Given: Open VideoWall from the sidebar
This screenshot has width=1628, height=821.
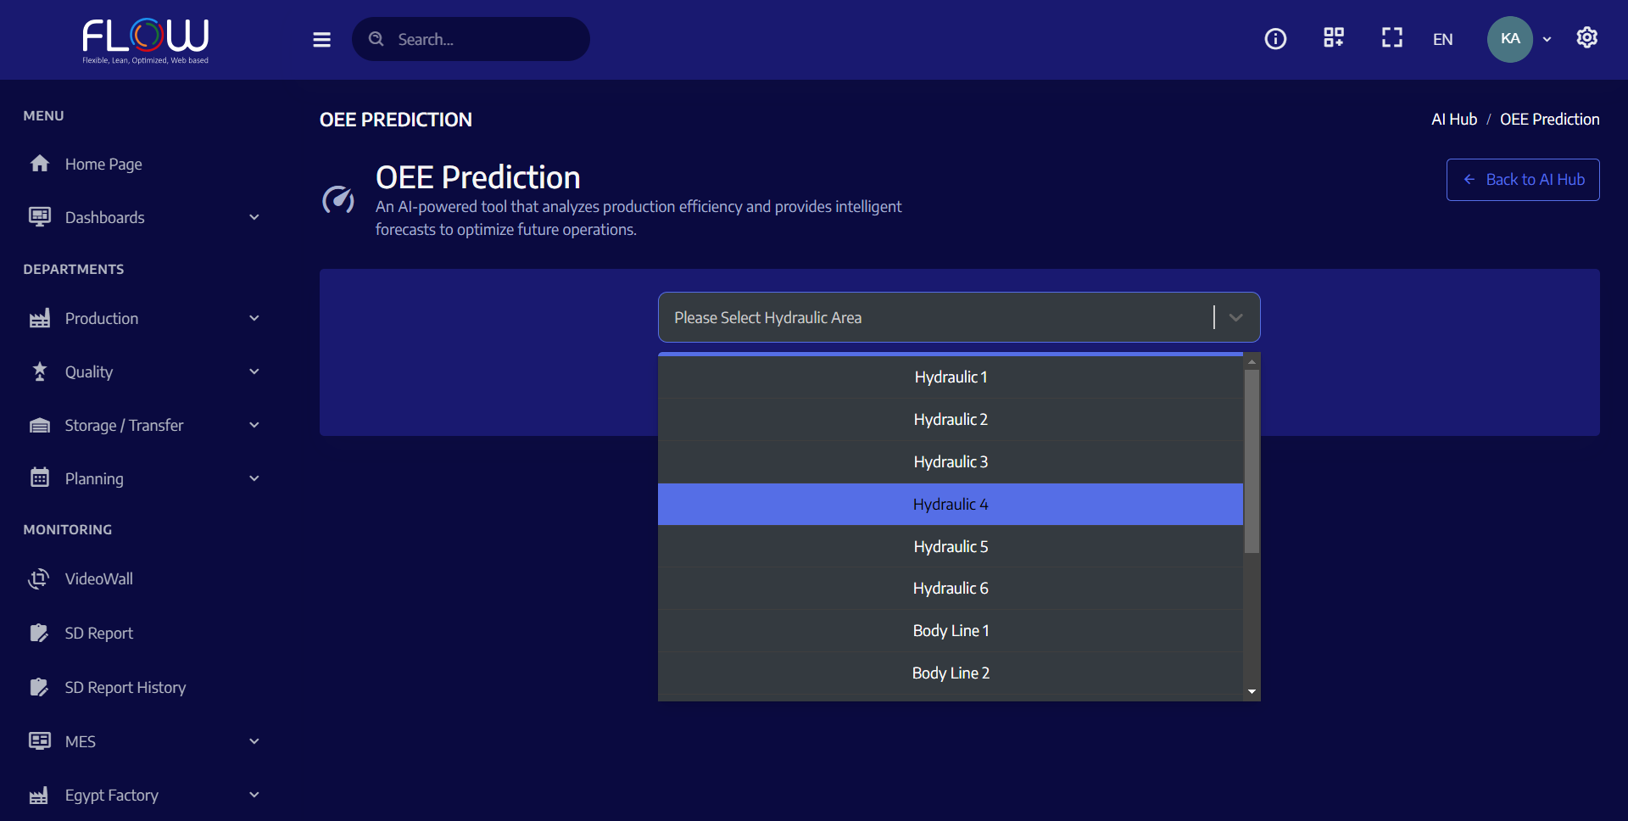Looking at the screenshot, I should click(x=98, y=579).
